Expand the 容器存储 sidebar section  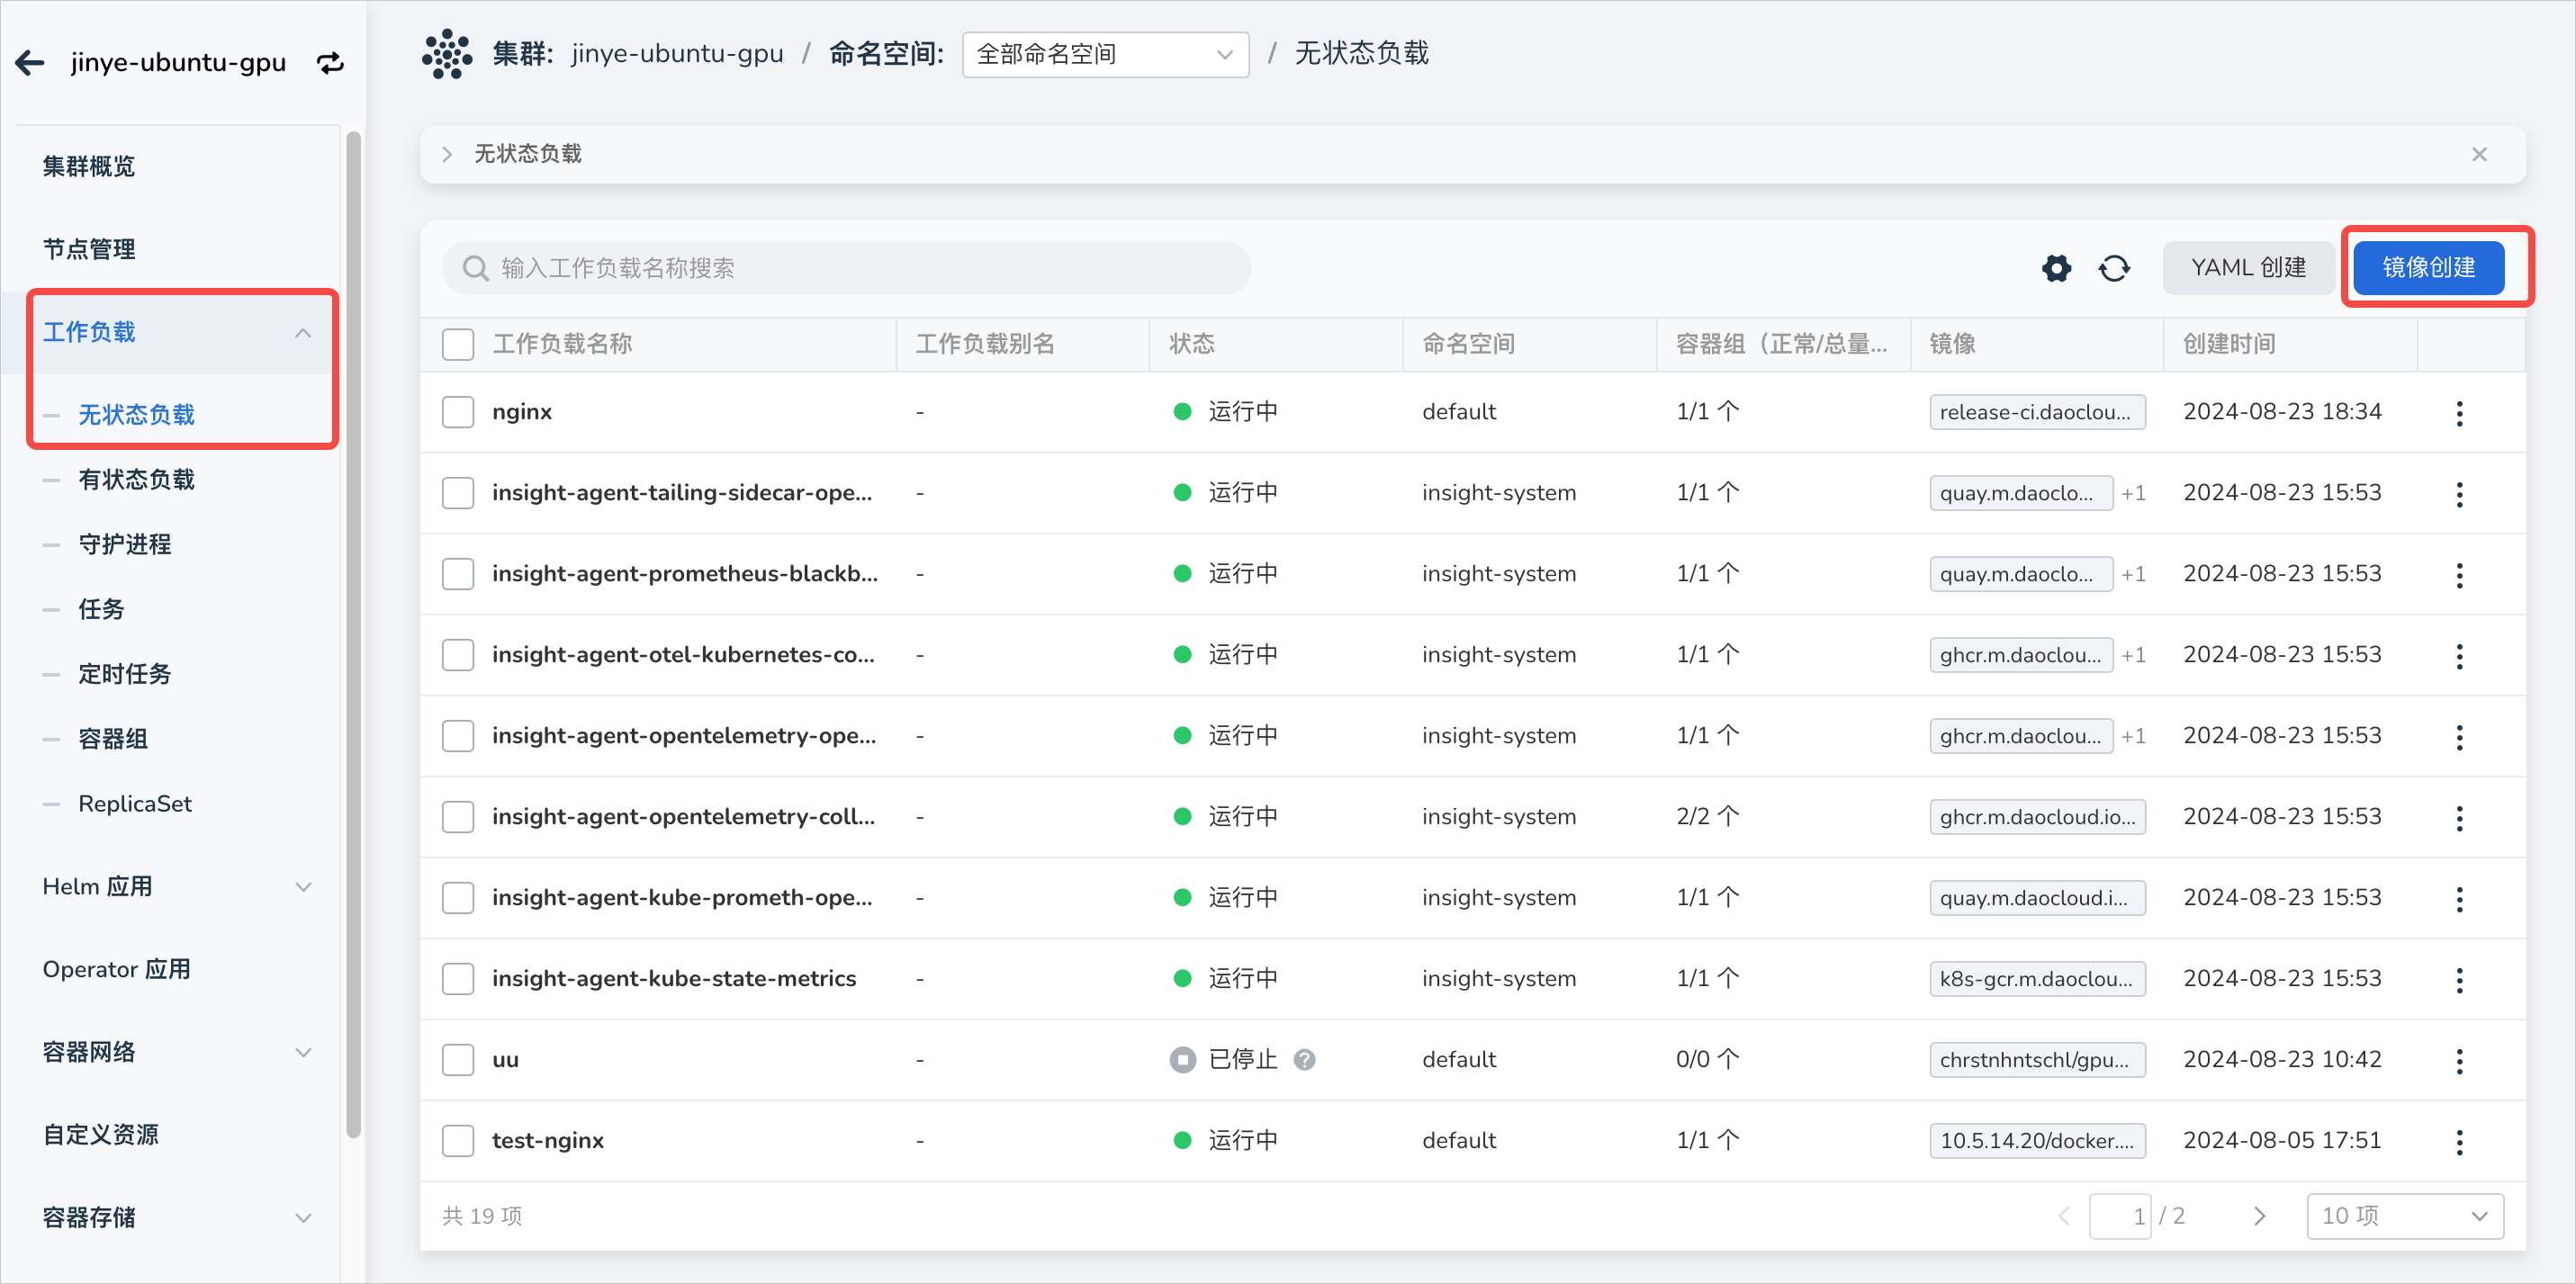pyautogui.click(x=303, y=1218)
